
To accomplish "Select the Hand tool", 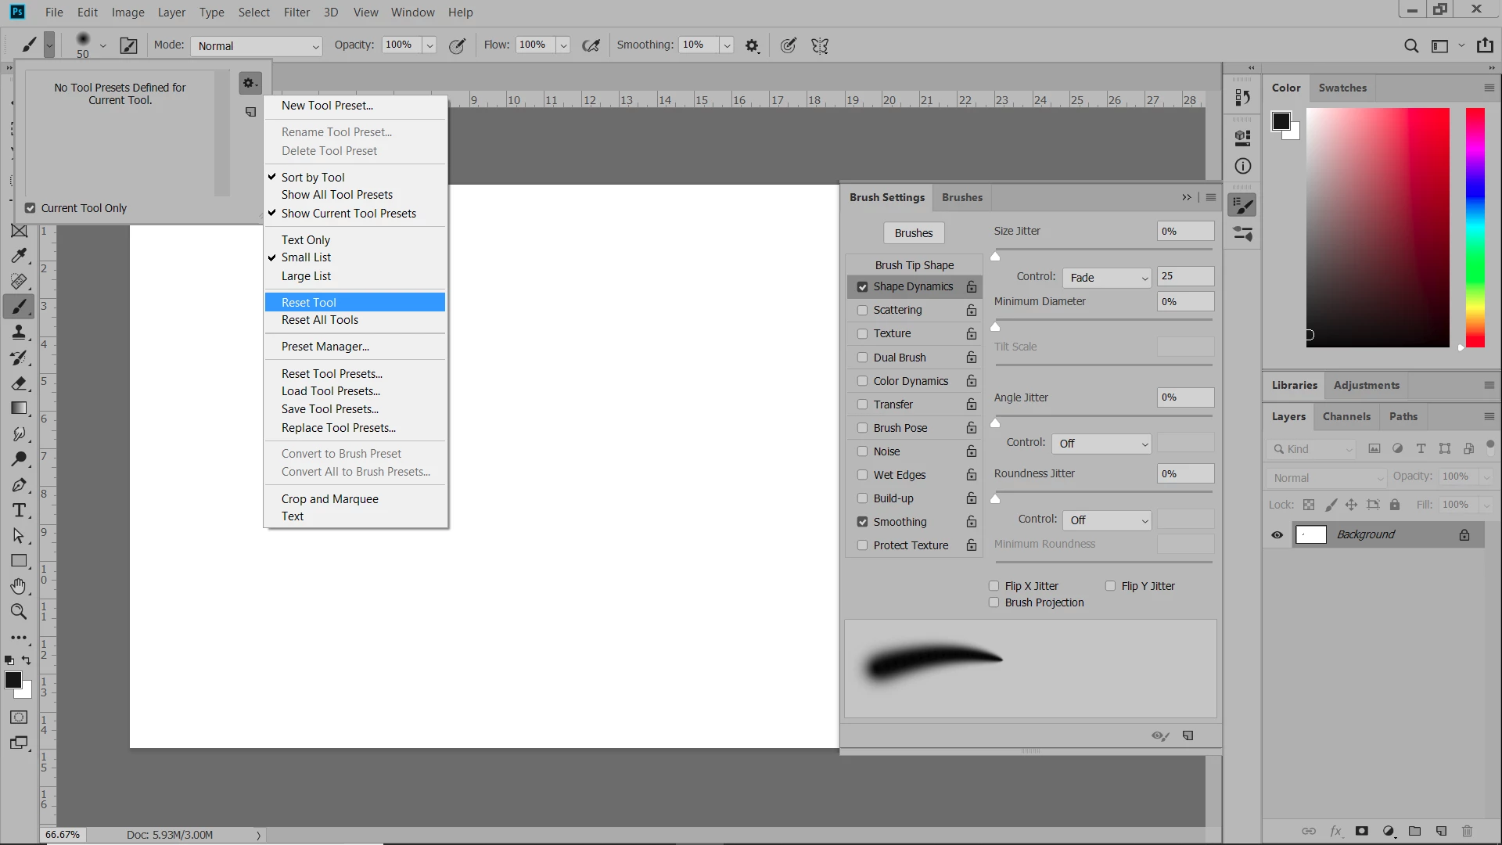I will point(19,586).
